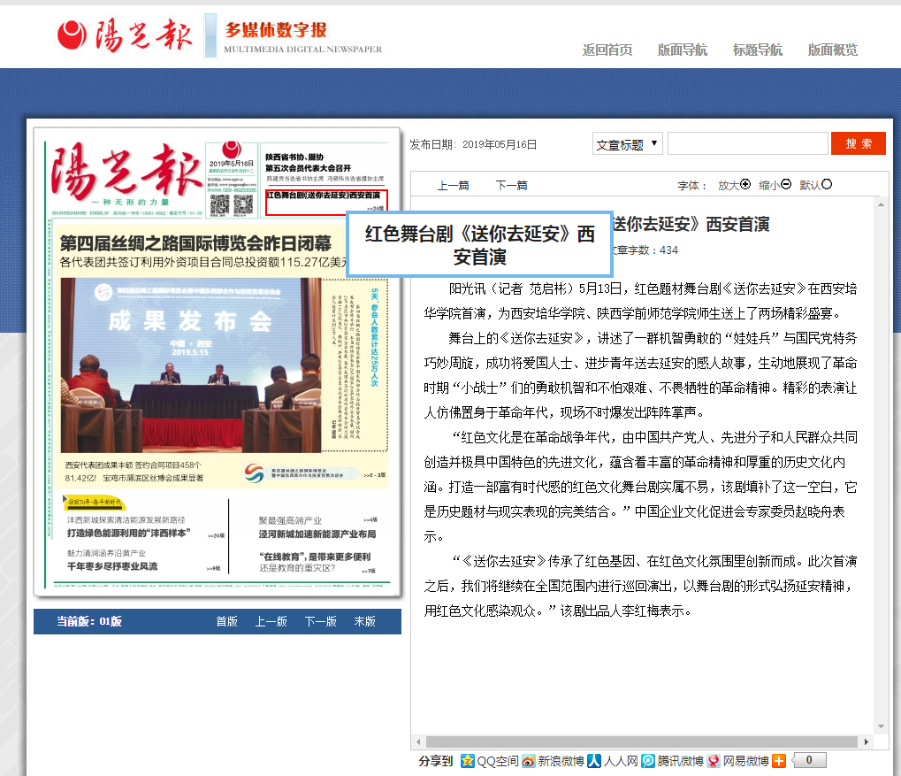Open 版面导航 in the top menu

(x=682, y=50)
